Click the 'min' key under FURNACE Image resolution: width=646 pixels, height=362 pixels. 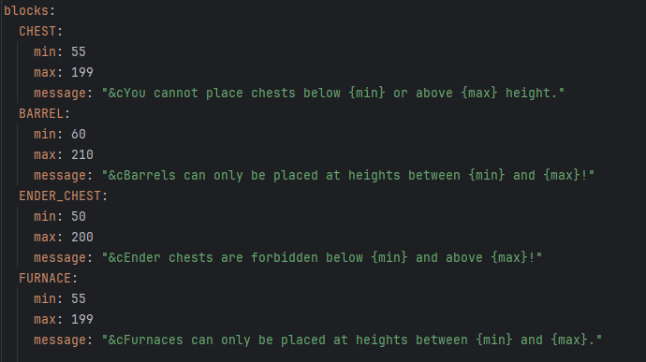click(x=45, y=299)
